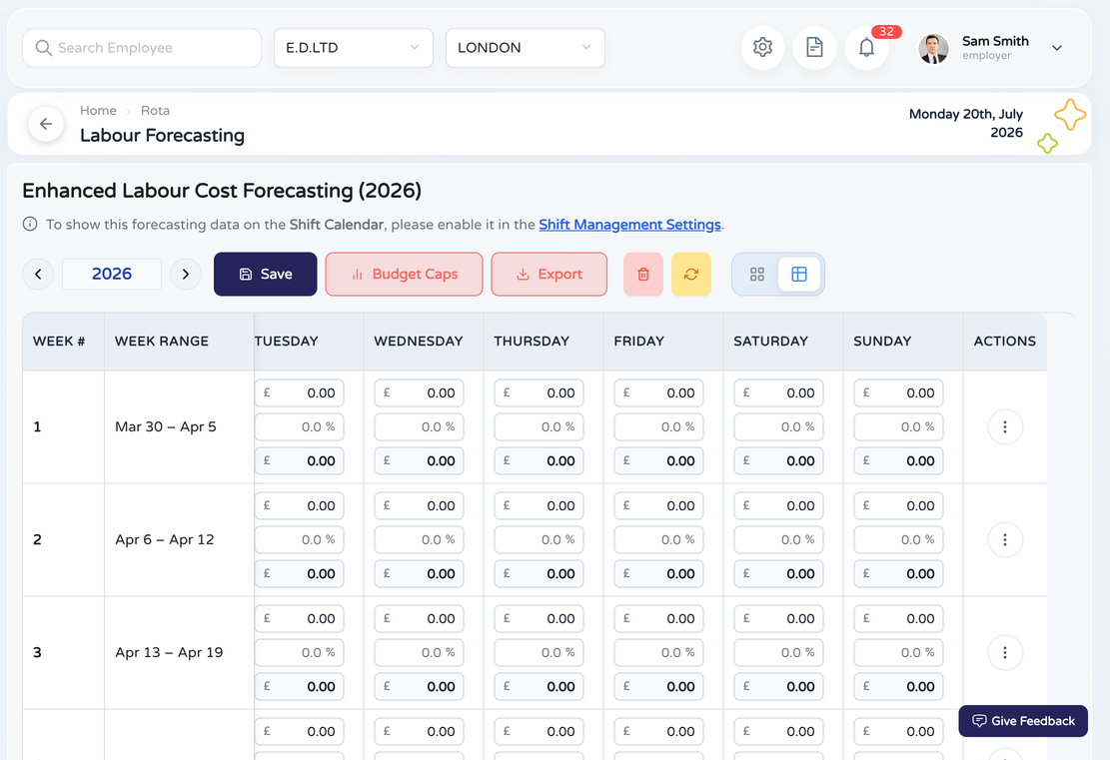Click week 1 Thursday percentage field
The image size is (1110, 760).
(x=539, y=426)
